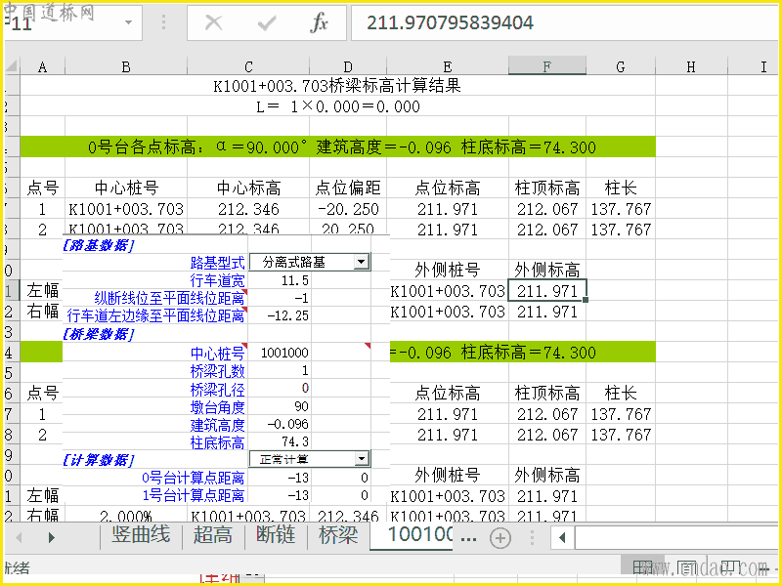Viewport: 782px width, 586px height.
Task: Click the vertical dots tab-bar split handle
Action: 532,538
